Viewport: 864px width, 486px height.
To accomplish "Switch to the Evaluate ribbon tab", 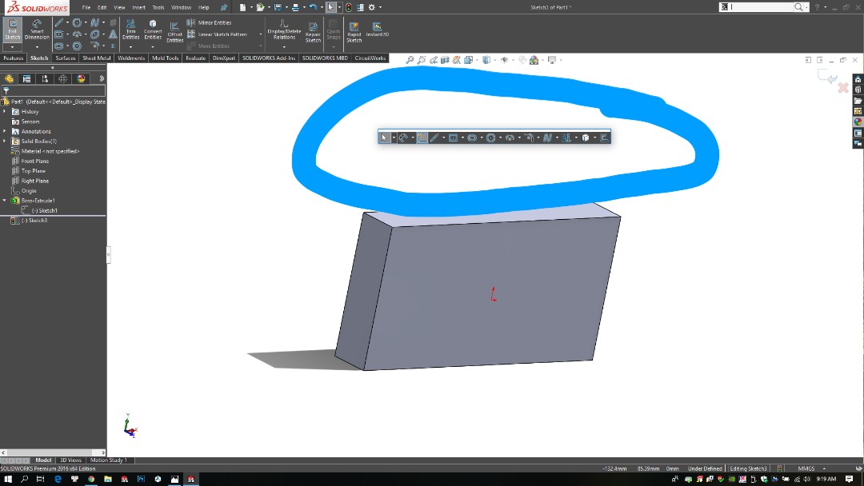I will [194, 58].
